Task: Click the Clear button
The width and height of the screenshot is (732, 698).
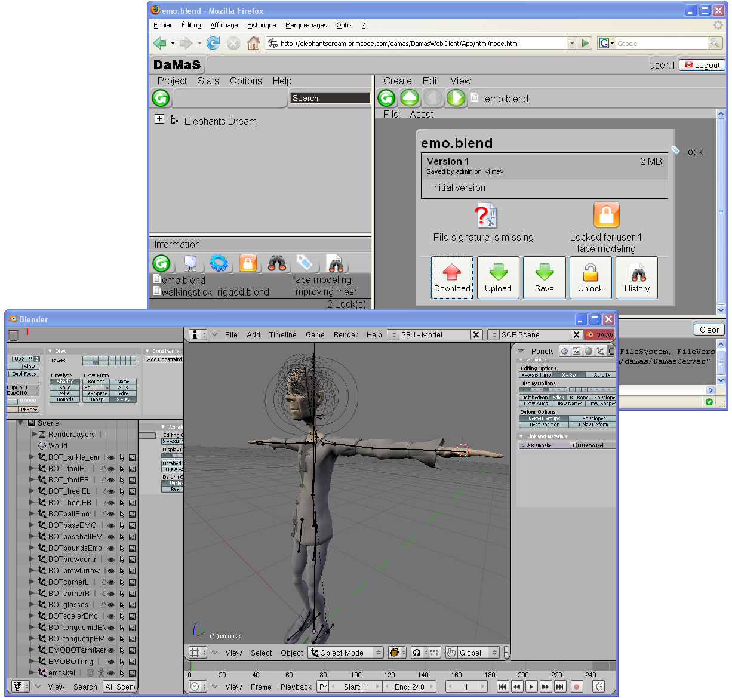Action: (709, 330)
